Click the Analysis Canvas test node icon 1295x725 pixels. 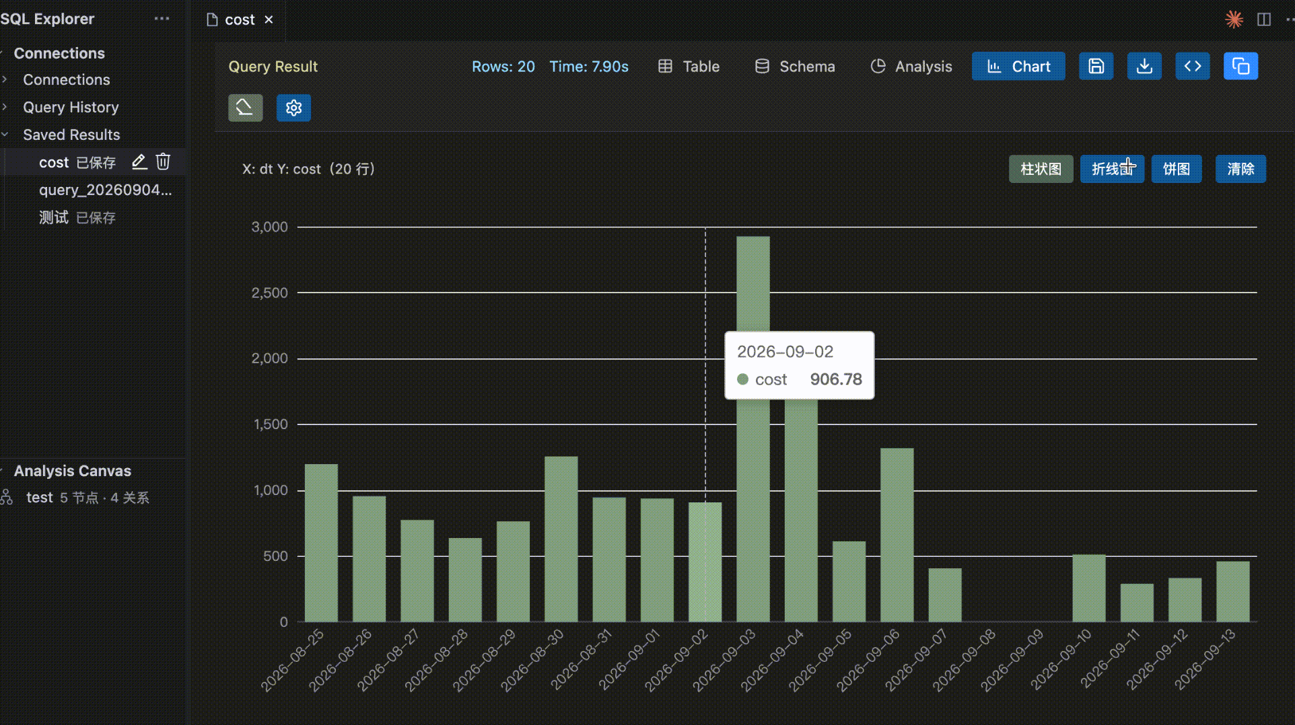tap(7, 497)
